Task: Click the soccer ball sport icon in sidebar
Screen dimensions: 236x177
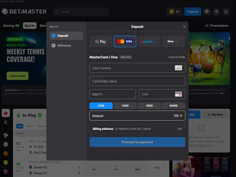Action: click(x=6, y=135)
